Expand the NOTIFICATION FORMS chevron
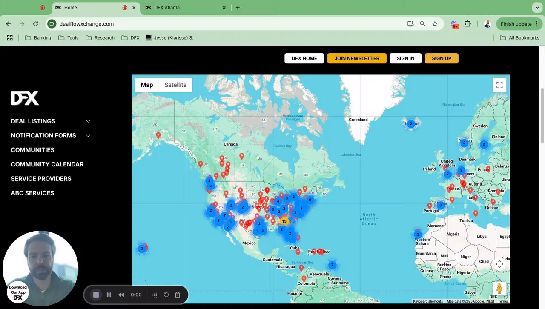This screenshot has height=309, width=545. (88, 136)
